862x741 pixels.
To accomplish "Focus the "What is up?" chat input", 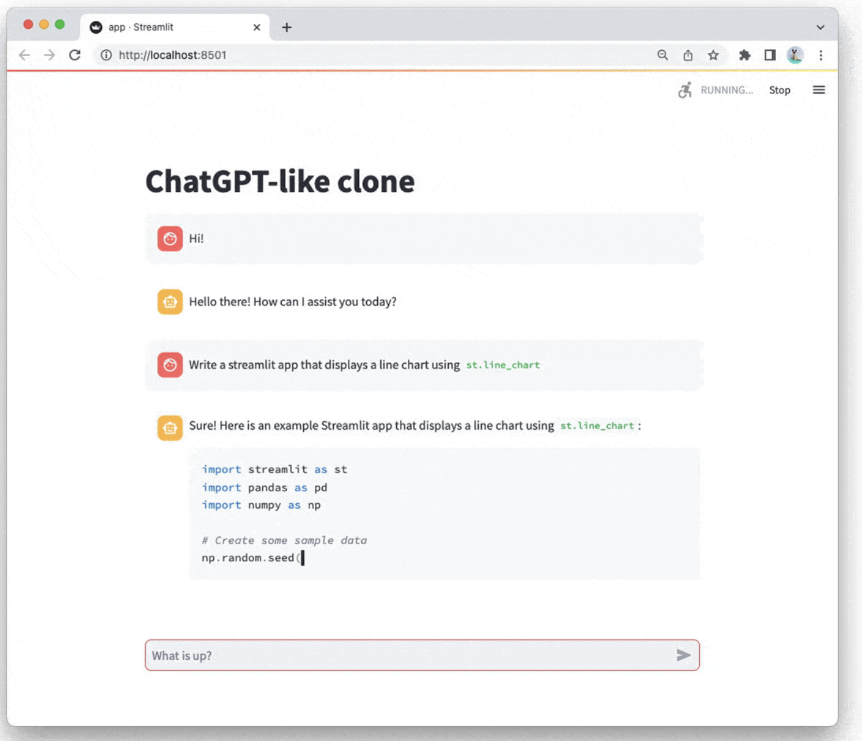I will (422, 655).
